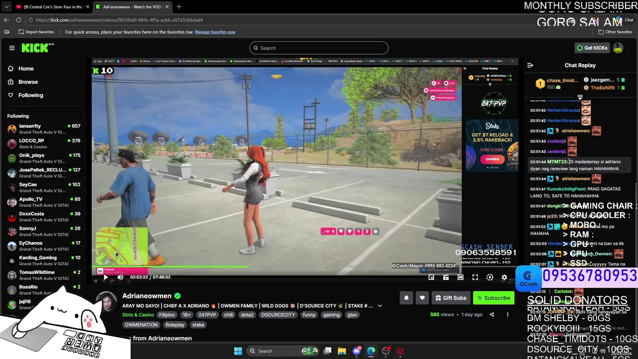Image resolution: width=638 pixels, height=359 pixels.
Task: Select the dota2 tag
Action: [x=247, y=315]
